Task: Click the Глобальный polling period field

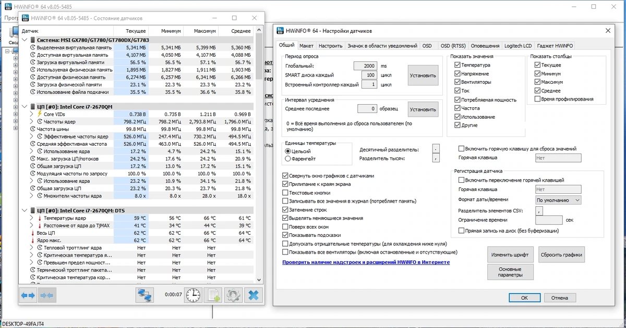Action: (x=365, y=66)
